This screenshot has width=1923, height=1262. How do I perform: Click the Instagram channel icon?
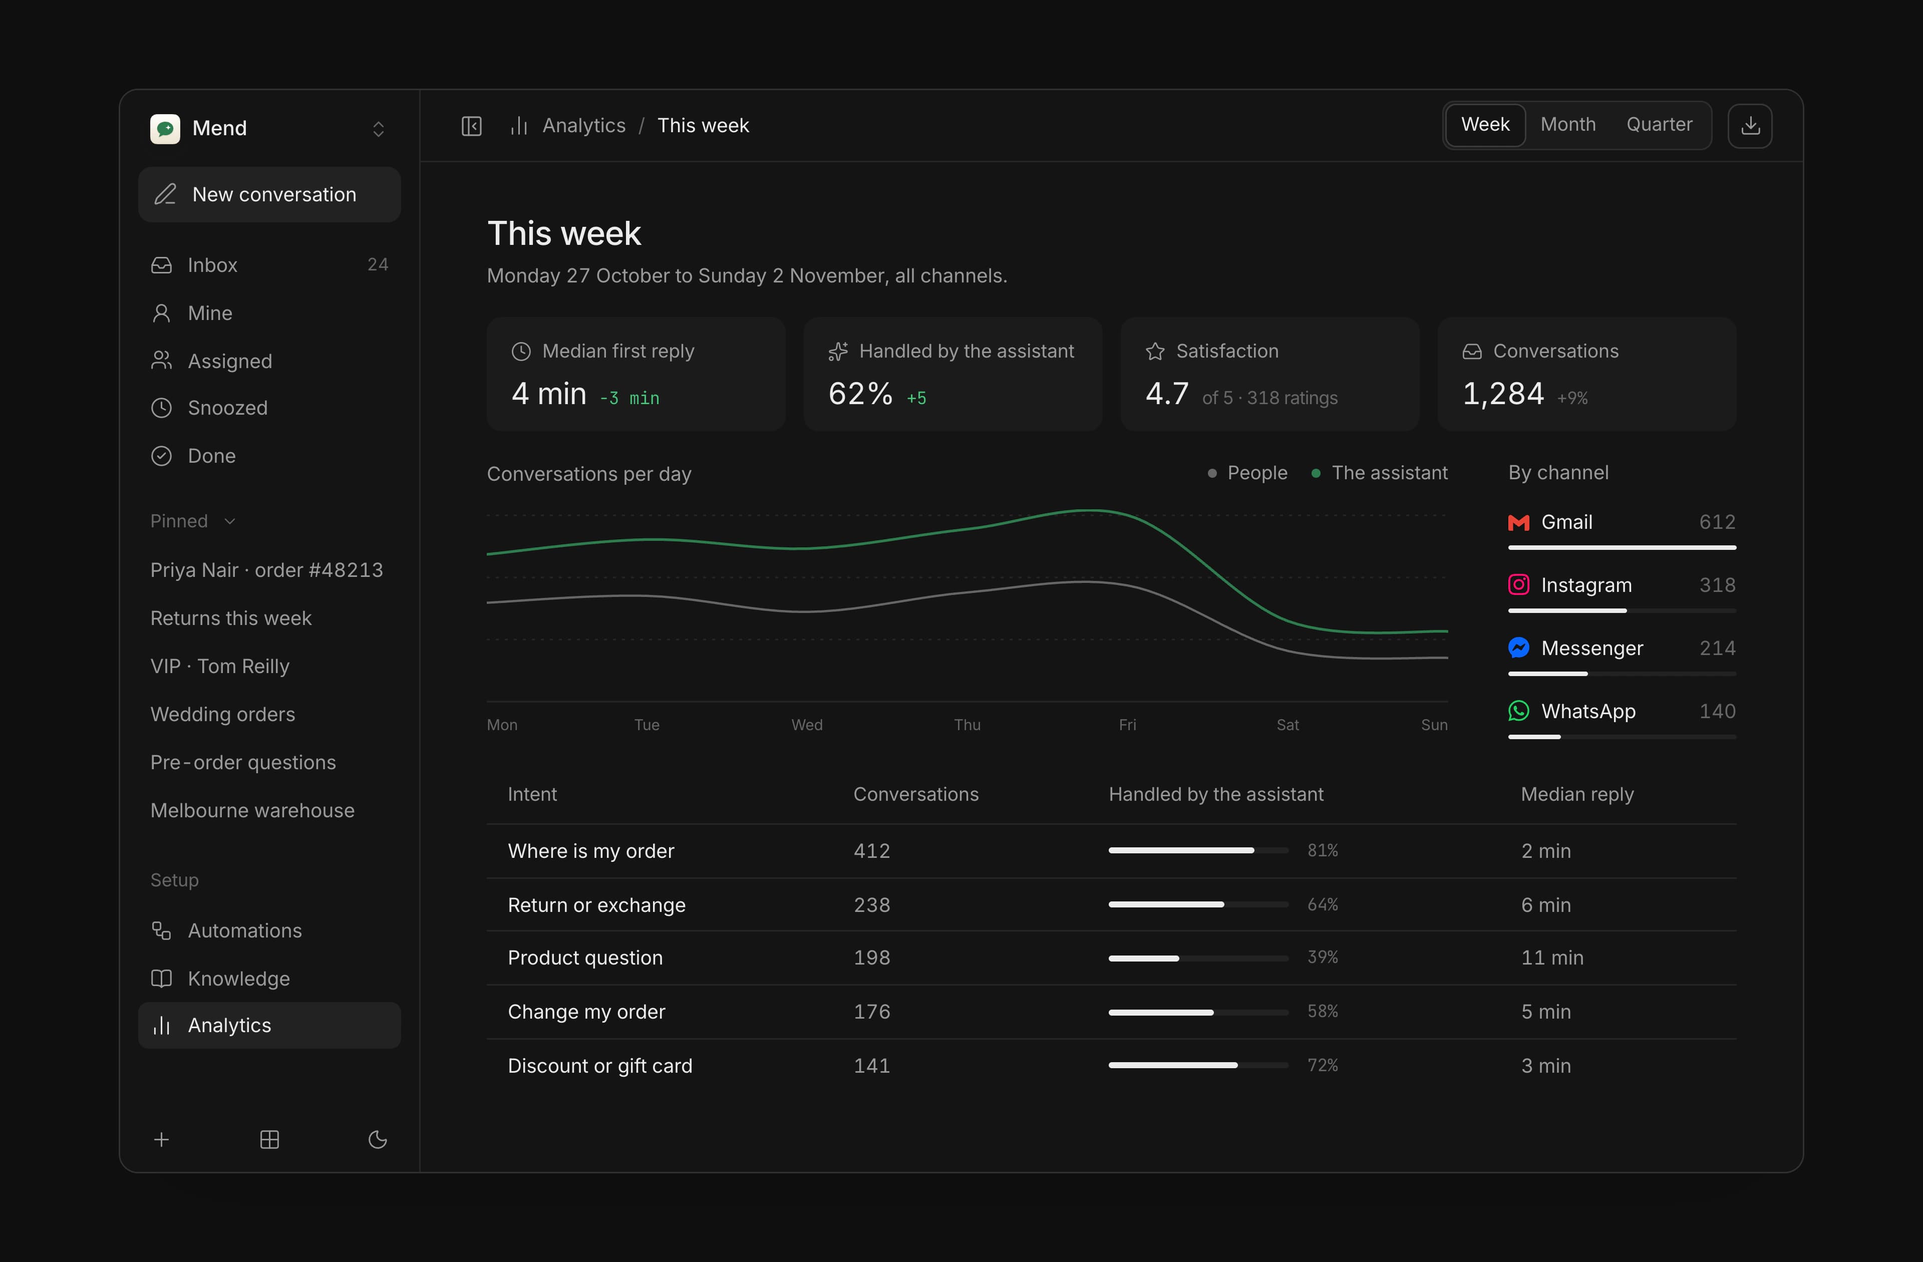1519,584
